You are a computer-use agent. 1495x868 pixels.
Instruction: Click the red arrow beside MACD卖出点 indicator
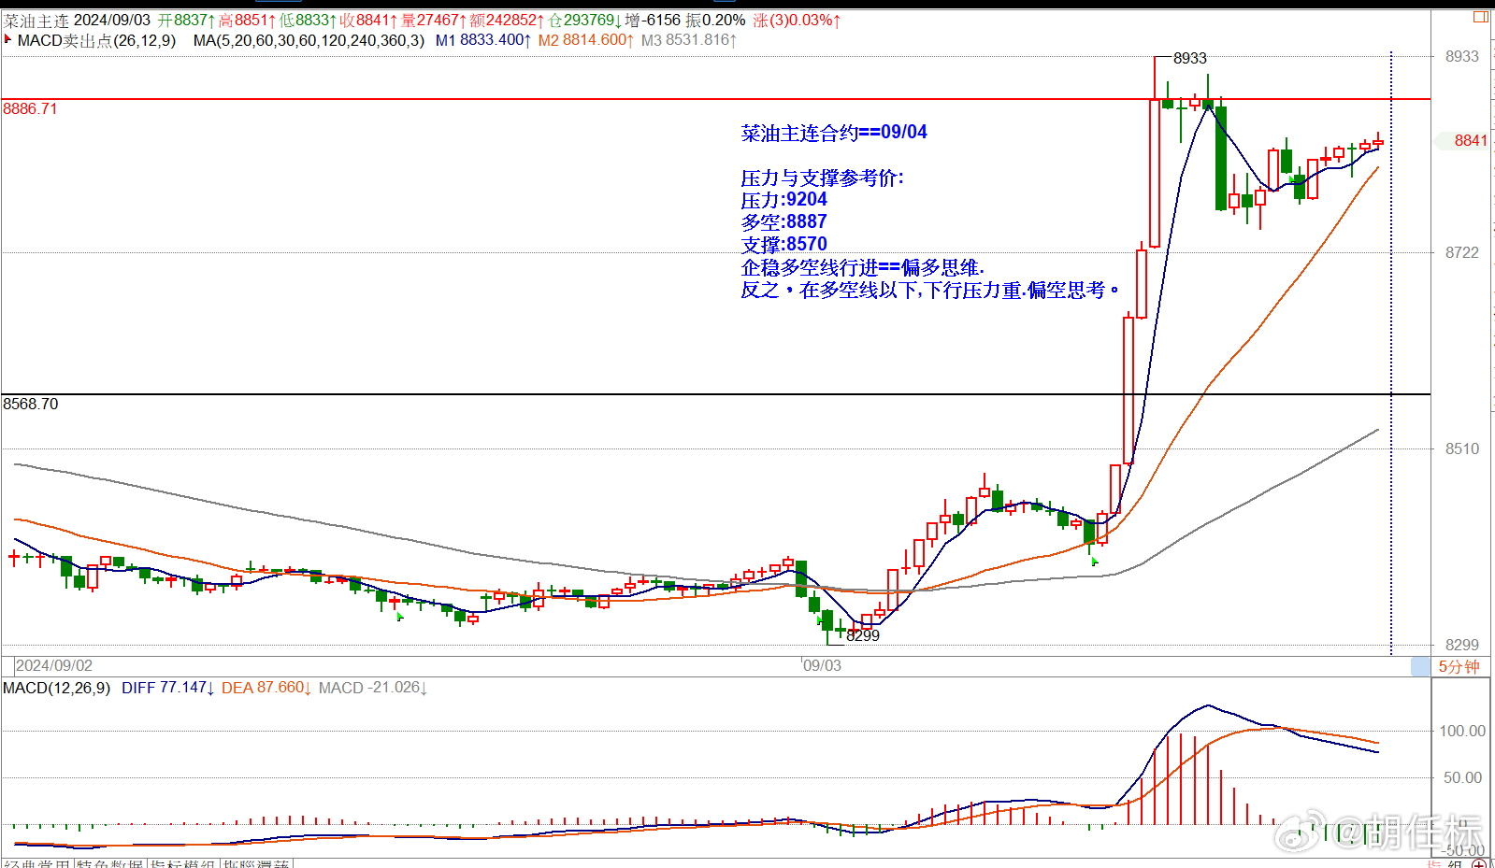pyautogui.click(x=7, y=39)
